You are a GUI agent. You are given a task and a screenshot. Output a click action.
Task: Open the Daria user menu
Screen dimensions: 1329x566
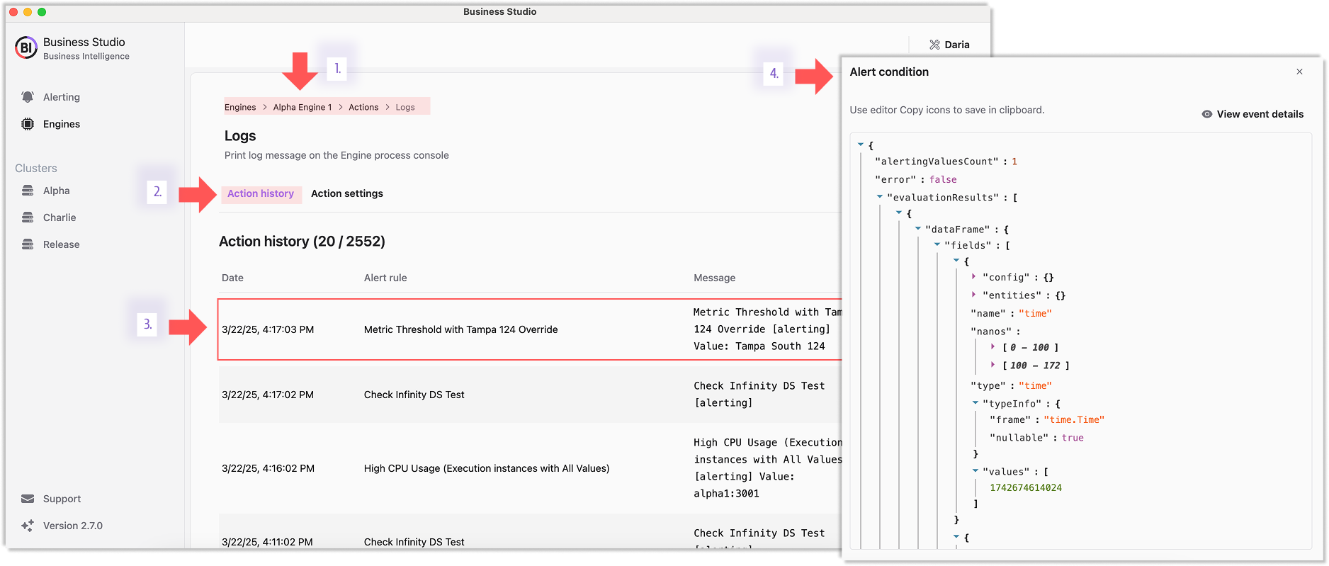[950, 45]
